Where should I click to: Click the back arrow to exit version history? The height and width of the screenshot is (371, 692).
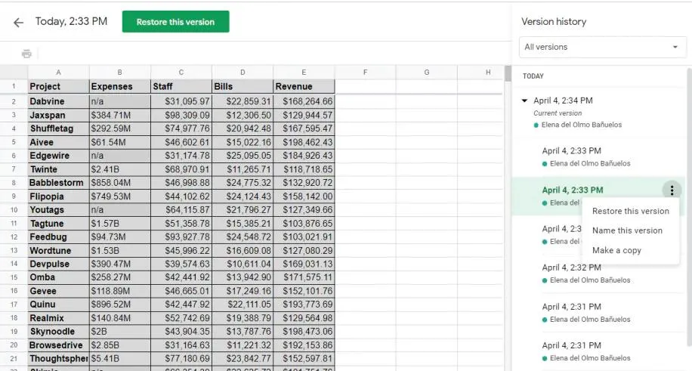click(18, 22)
